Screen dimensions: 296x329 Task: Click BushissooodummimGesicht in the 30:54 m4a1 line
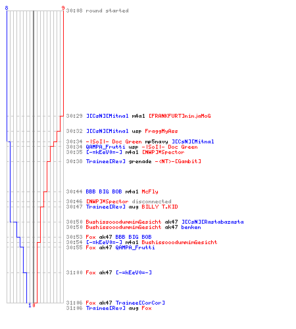pos(180,242)
